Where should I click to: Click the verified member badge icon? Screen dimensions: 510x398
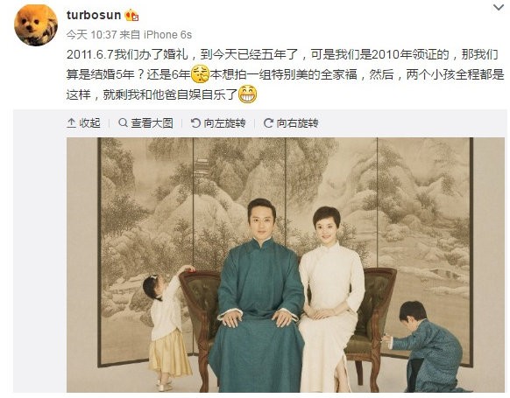pos(132,15)
